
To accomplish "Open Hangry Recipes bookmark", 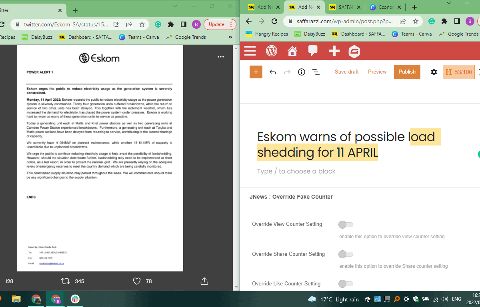I will point(267,34).
